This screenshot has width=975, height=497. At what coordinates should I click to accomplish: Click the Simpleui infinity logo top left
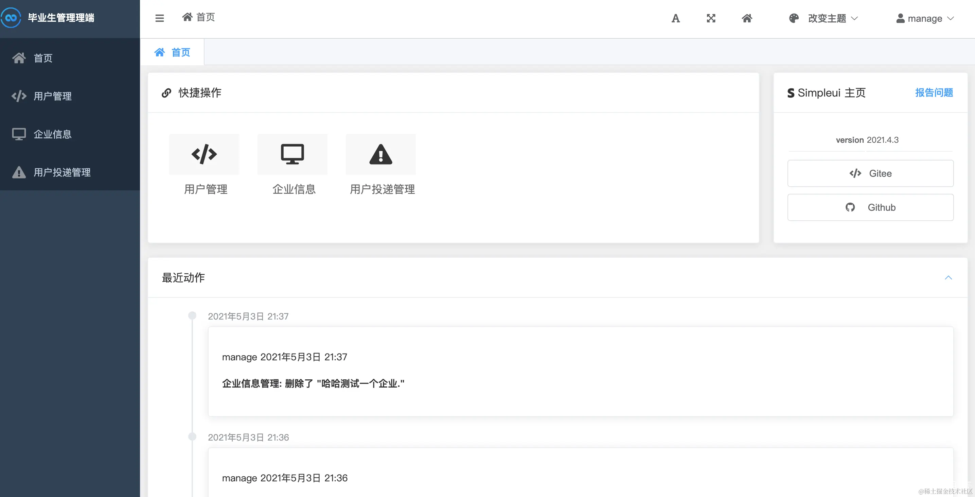click(11, 17)
